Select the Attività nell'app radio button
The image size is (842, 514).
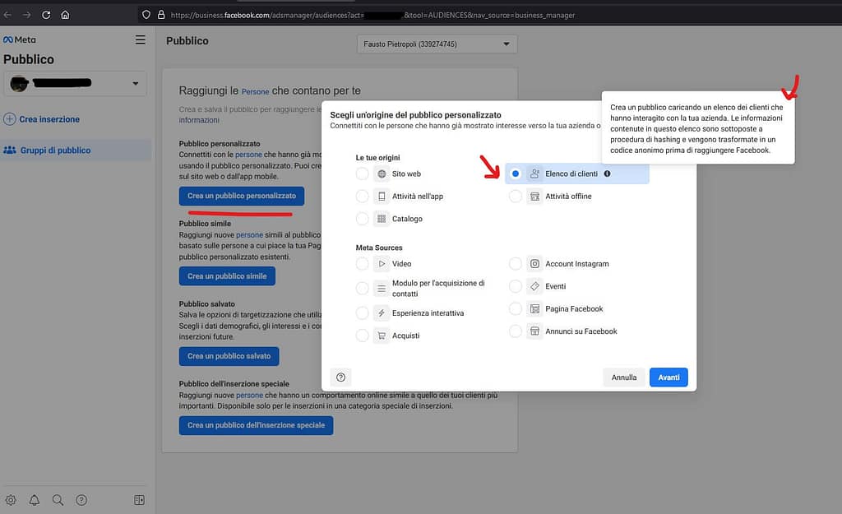point(363,197)
